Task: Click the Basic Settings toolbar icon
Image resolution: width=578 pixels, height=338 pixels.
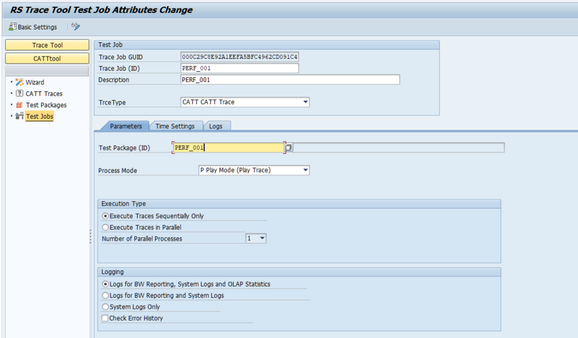Action: pyautogui.click(x=12, y=27)
